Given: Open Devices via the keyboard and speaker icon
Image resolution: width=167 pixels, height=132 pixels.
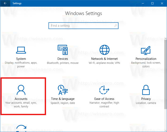Looking at the screenshot, I should click(x=63, y=50).
